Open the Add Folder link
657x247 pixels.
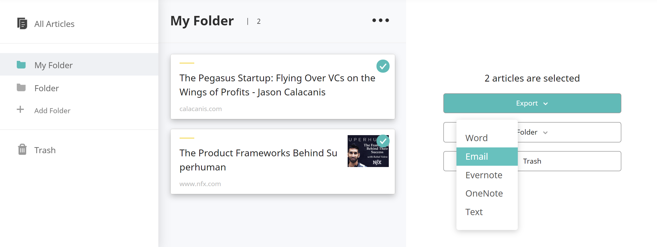(52, 111)
